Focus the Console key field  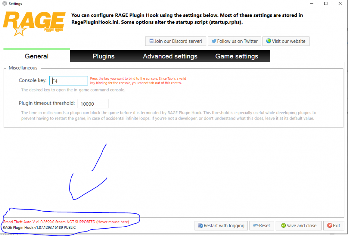click(69, 81)
